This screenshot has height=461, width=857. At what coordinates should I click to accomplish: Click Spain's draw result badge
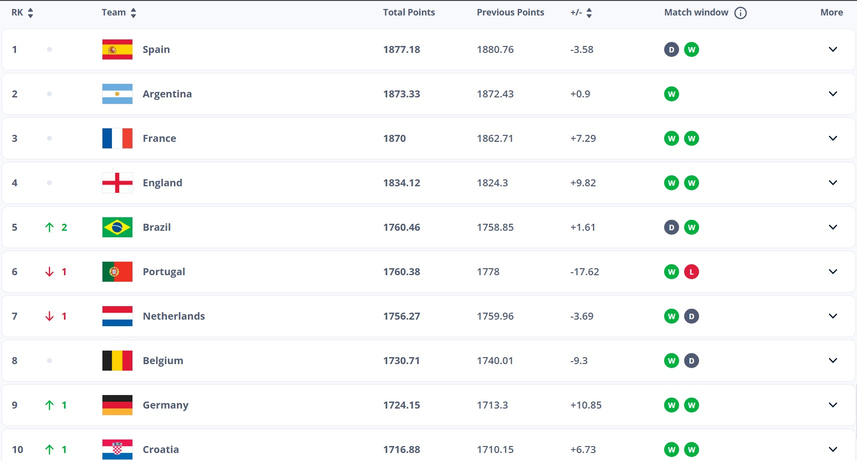pos(672,49)
